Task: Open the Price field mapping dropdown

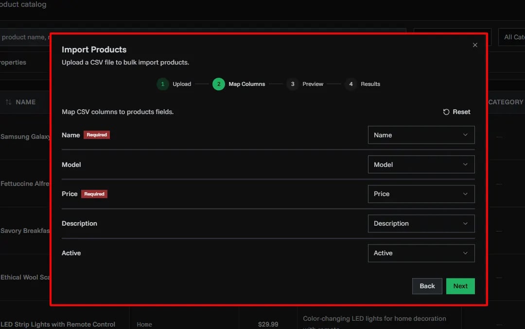Action: pos(421,194)
